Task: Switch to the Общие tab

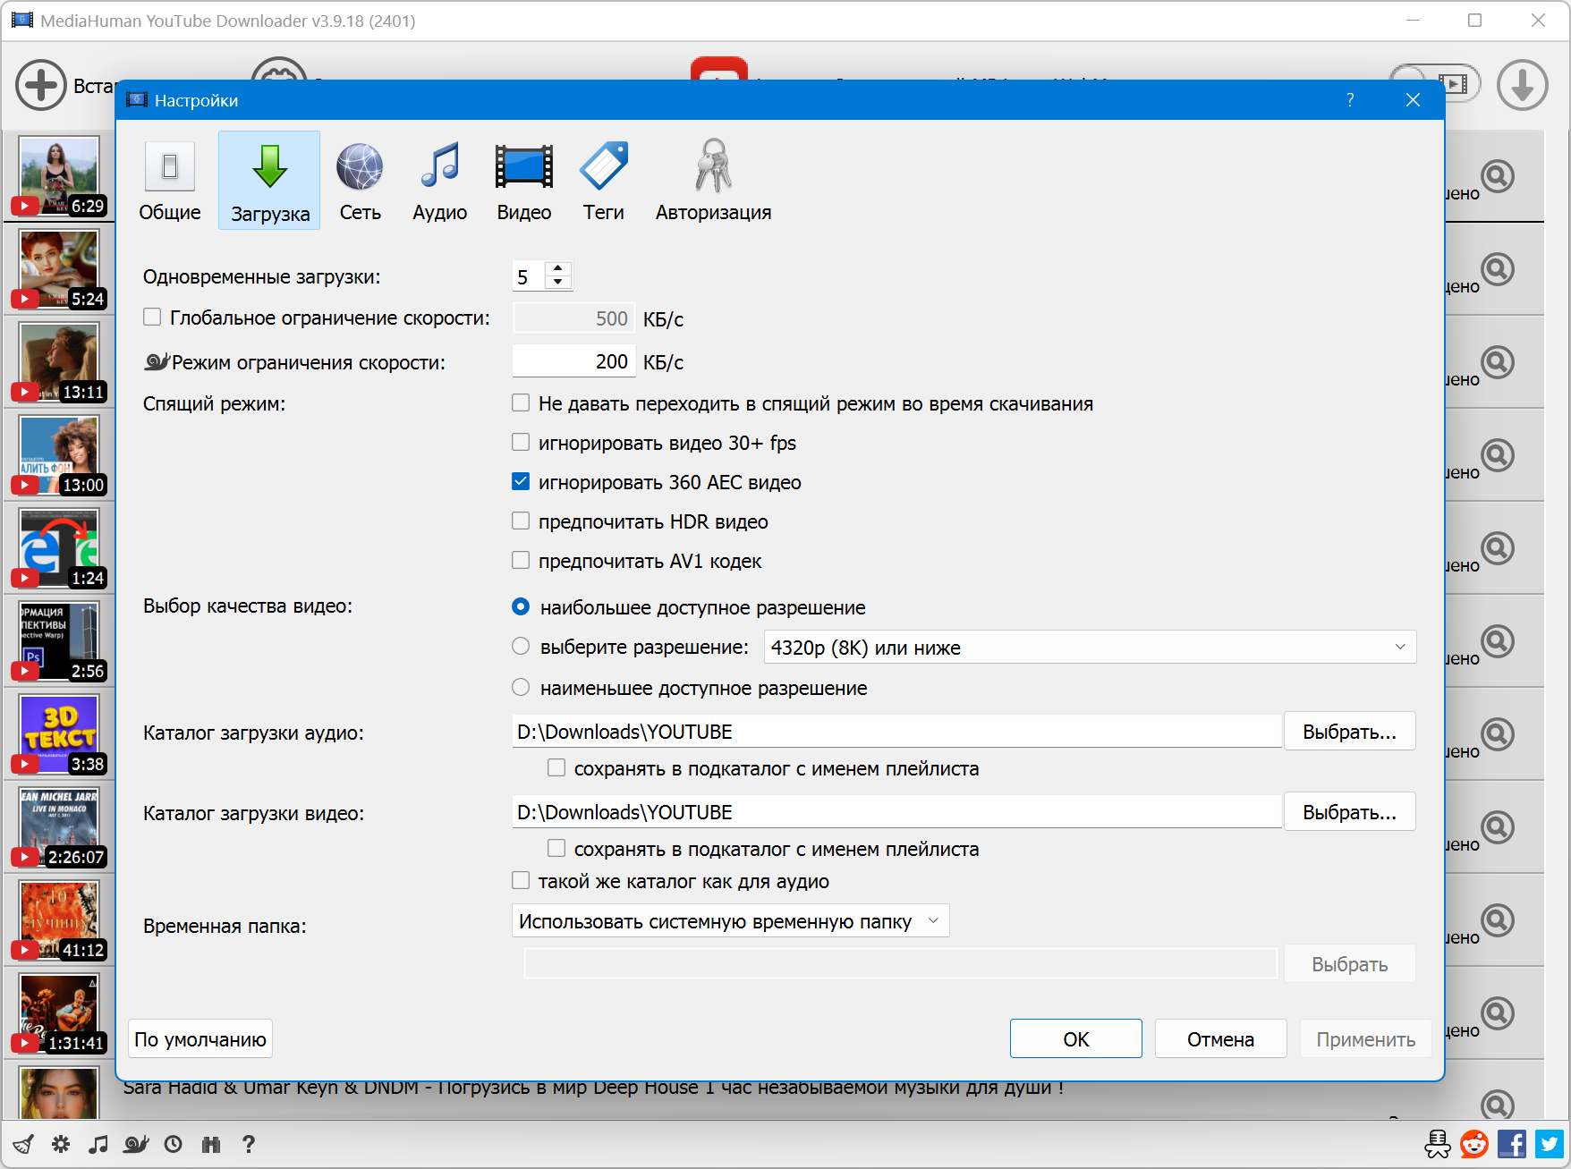Action: coord(170,181)
